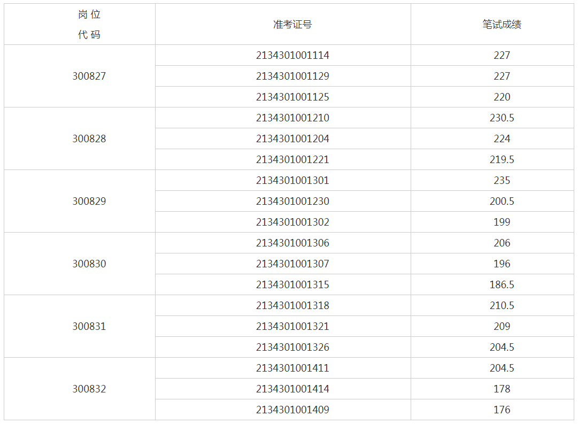Click the 准考证号 column header
Screen dimensions: 578x424
[292, 25]
